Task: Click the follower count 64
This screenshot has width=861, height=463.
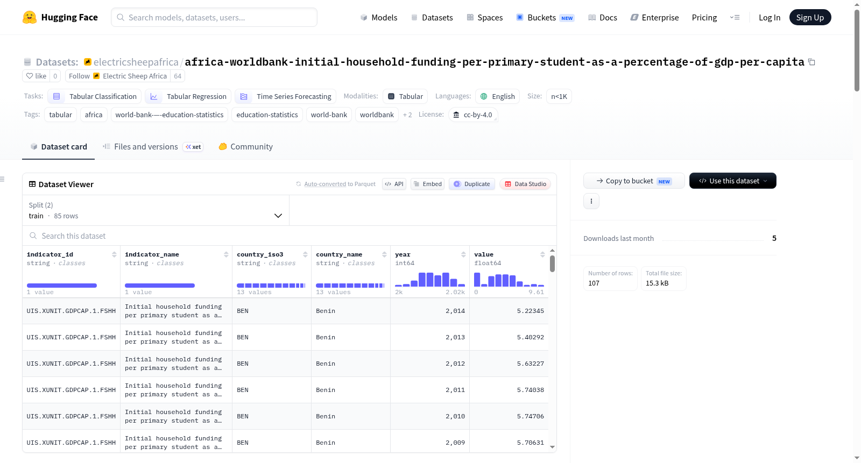Action: 178,76
